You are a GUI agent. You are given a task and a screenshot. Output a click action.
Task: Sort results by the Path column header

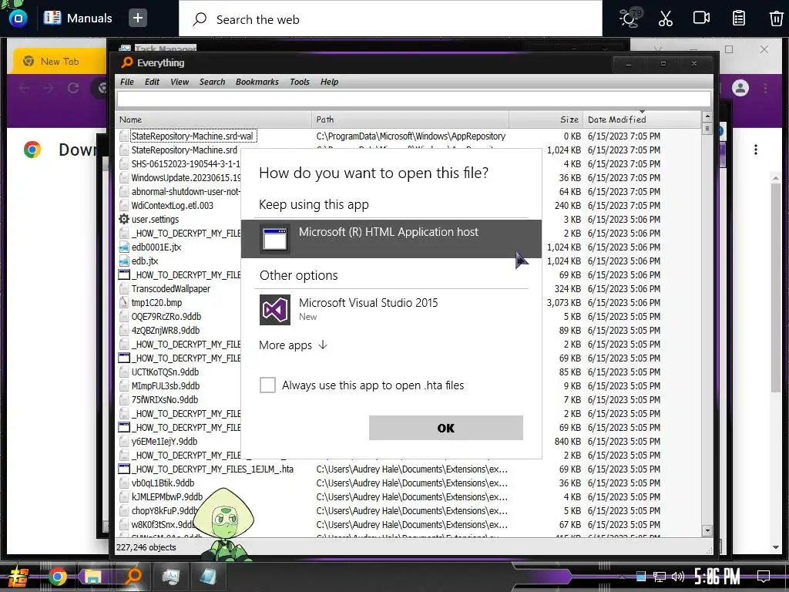pyautogui.click(x=410, y=119)
